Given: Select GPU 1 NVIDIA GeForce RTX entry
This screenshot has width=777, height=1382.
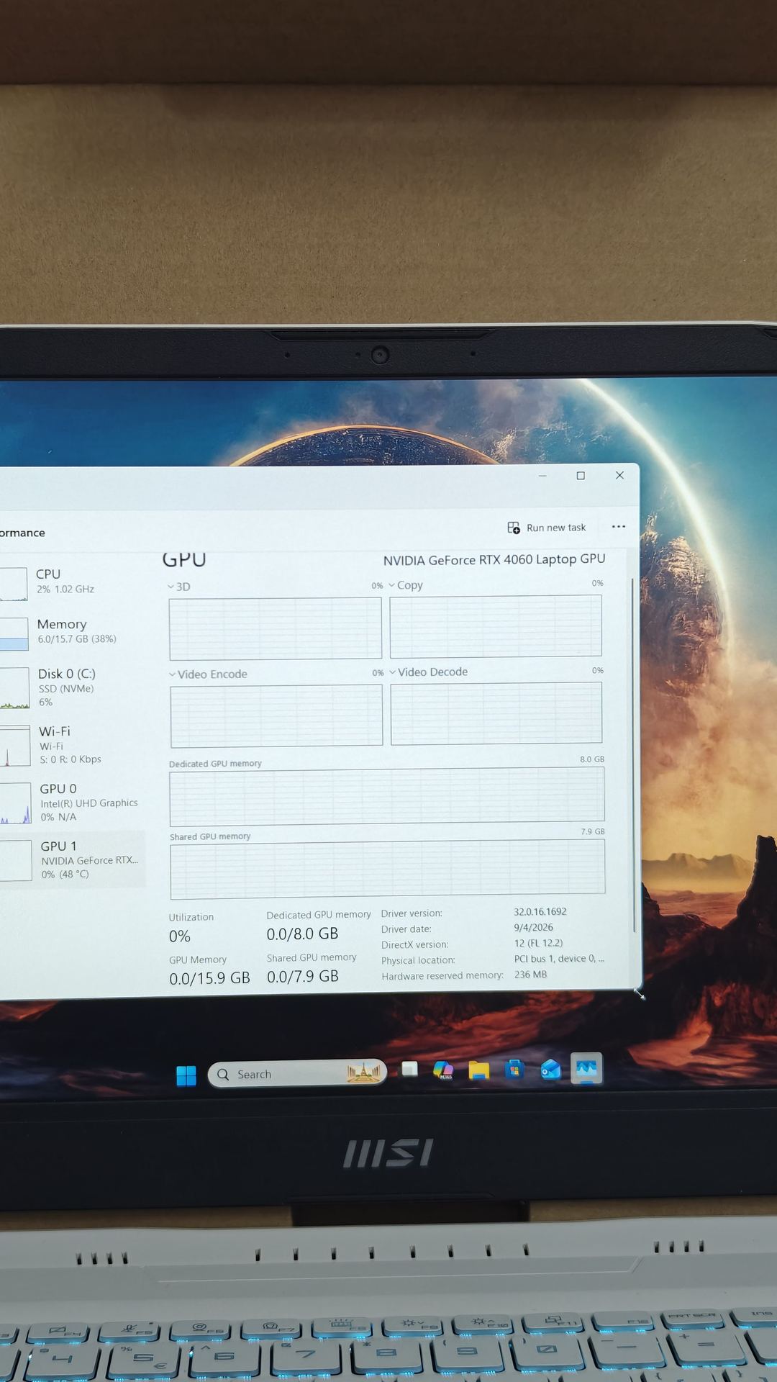Looking at the screenshot, I should point(72,859).
